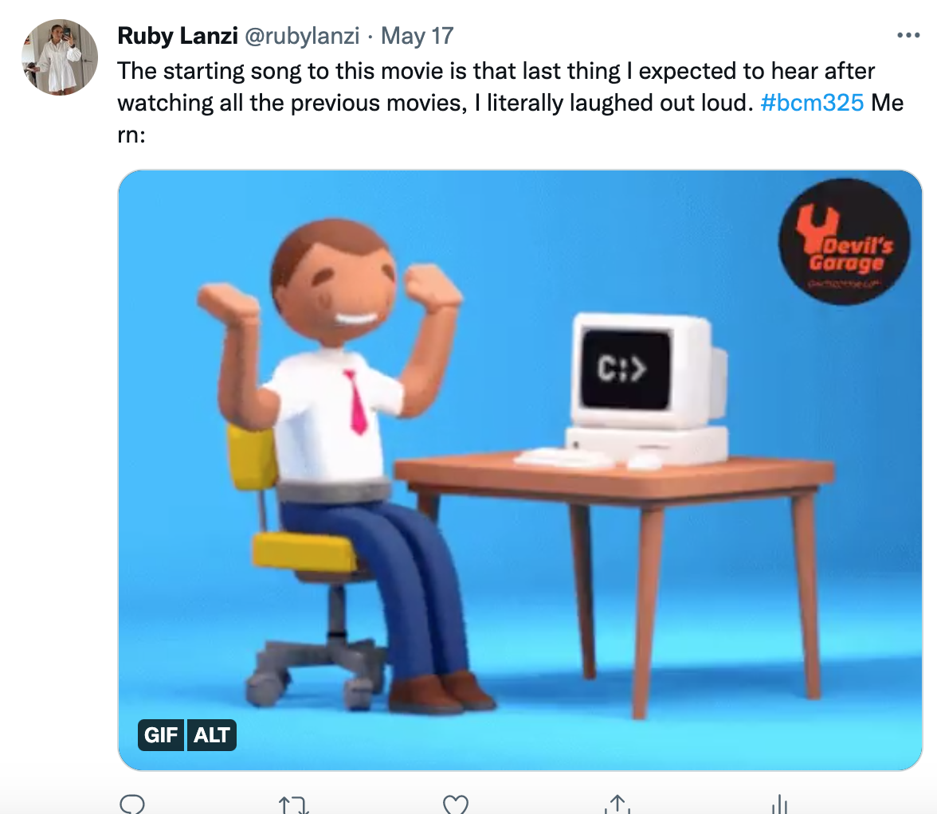View tweet analytics bar chart icon

coord(779,804)
